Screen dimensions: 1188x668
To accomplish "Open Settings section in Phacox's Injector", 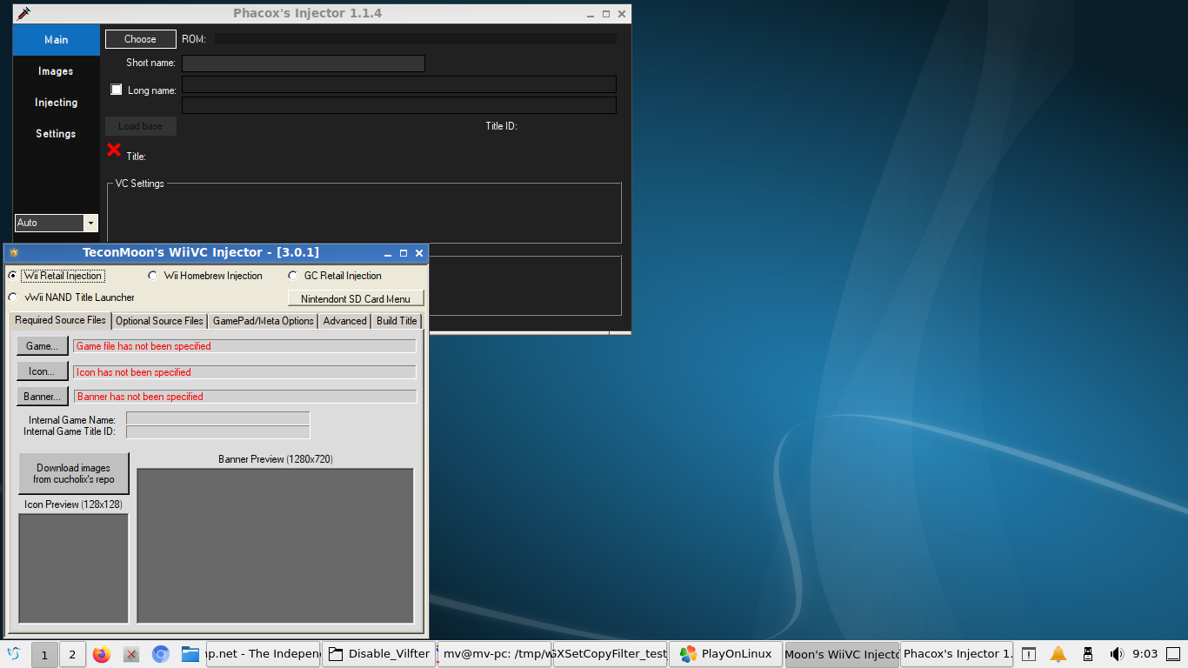I will tap(56, 134).
